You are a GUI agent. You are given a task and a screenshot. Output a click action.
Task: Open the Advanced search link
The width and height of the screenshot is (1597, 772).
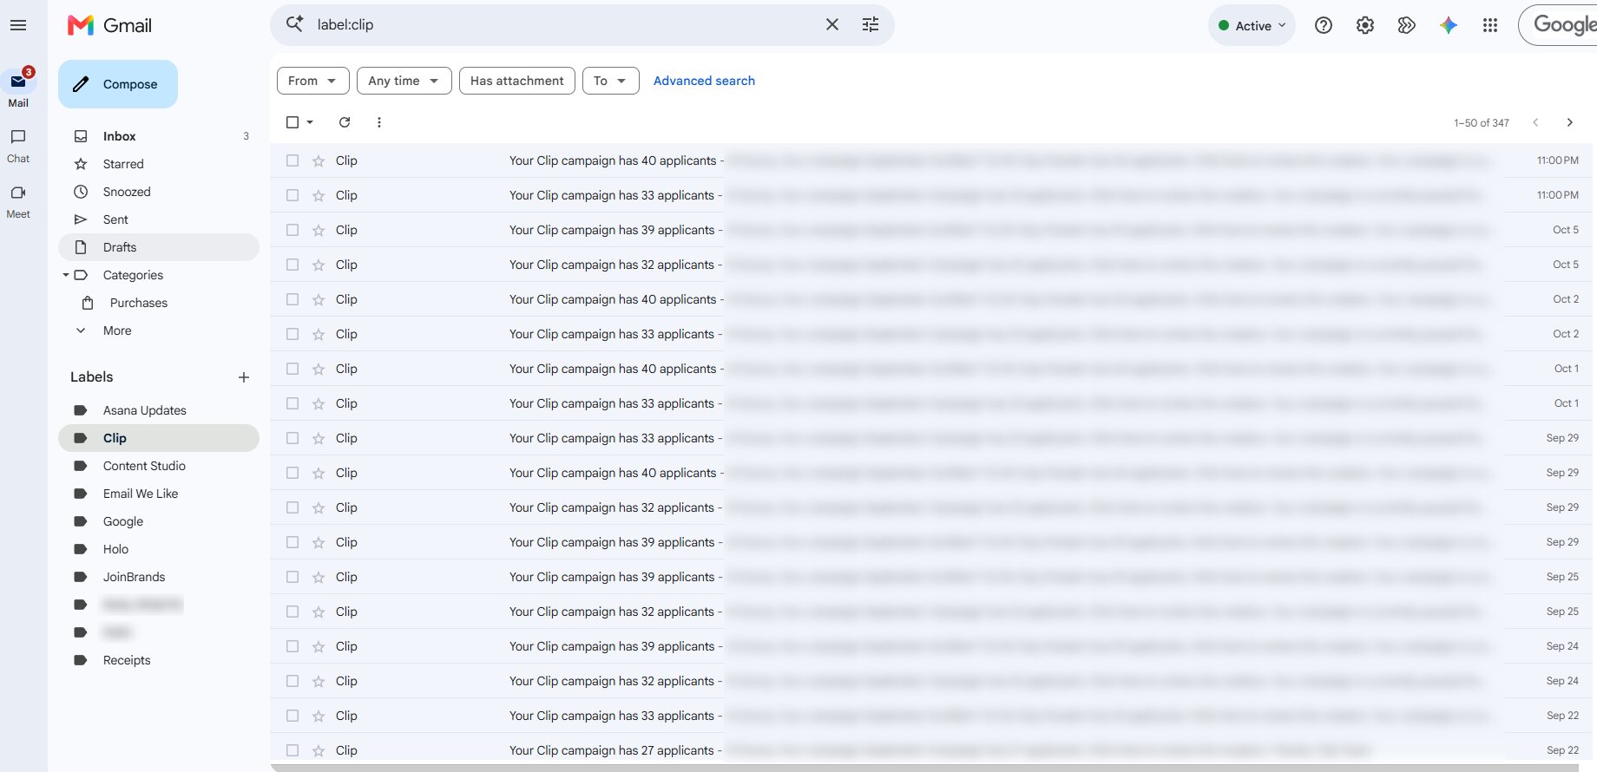tap(704, 81)
